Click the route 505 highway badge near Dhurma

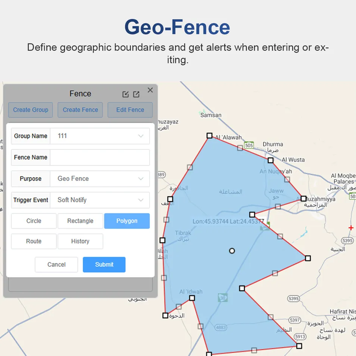pos(249,146)
